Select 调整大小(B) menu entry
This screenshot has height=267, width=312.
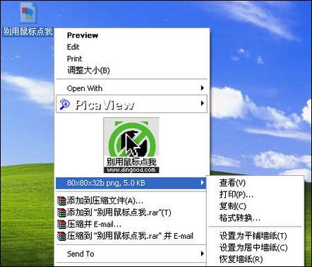tap(132, 71)
